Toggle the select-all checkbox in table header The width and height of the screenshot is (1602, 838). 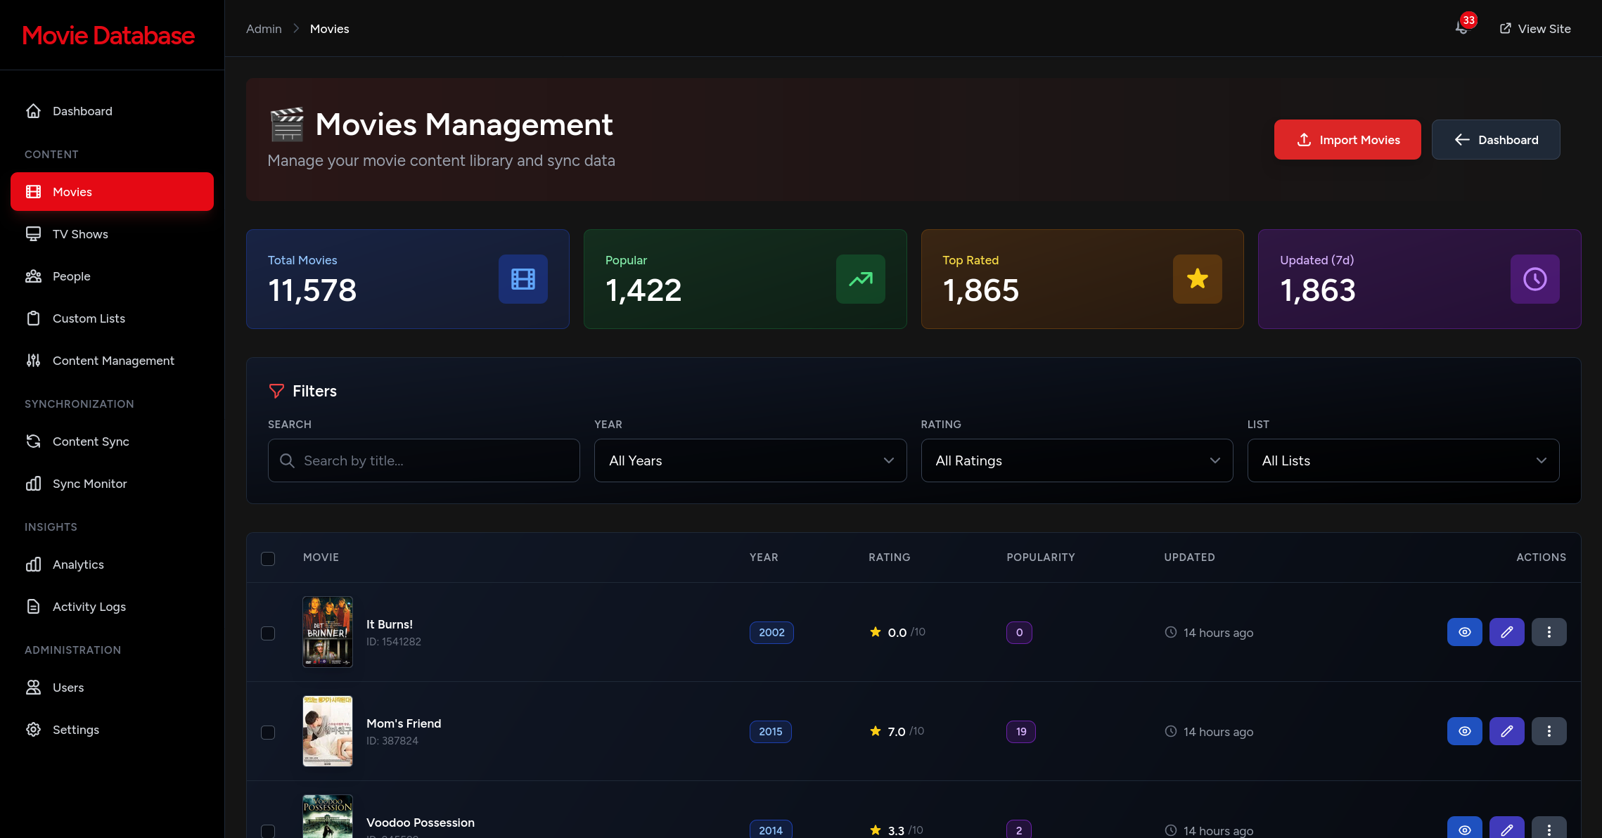pos(268,559)
